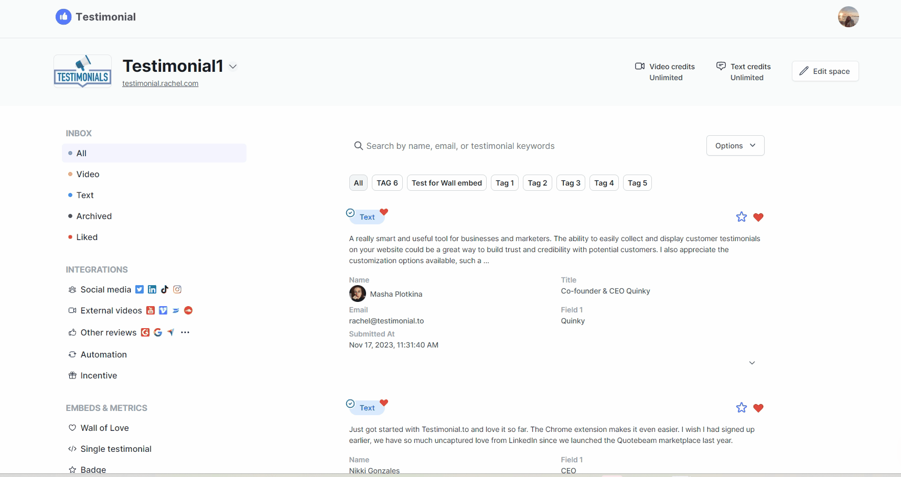This screenshot has width=901, height=477.
Task: Expand the Testimonial1 space switcher chevron
Action: click(233, 67)
